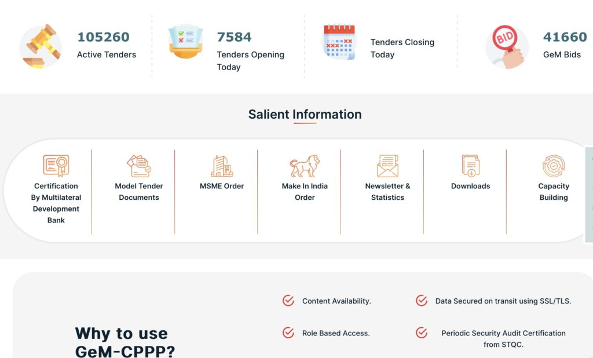Image resolution: width=593 pixels, height=358 pixels.
Task: Select the MSME Order building icon
Action: pos(222,166)
